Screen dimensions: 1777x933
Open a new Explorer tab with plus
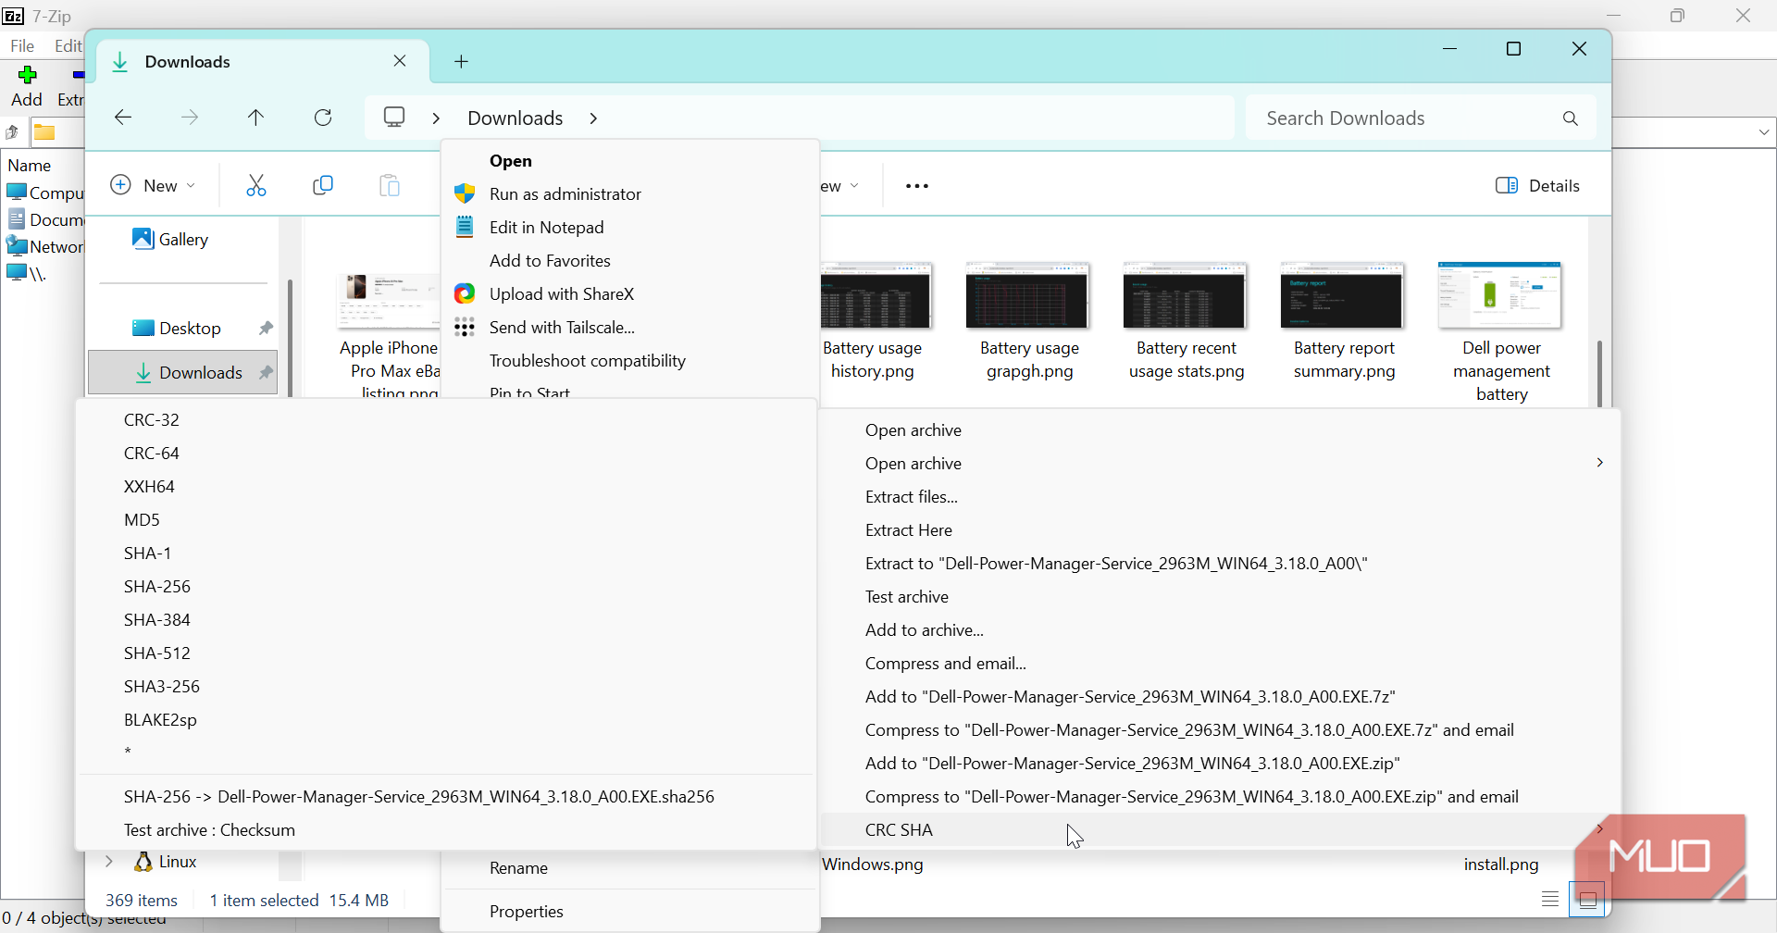[x=462, y=62]
